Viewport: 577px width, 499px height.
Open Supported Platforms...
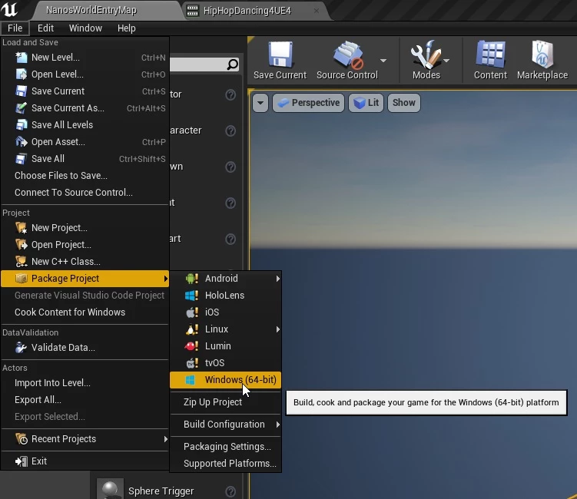point(226,464)
